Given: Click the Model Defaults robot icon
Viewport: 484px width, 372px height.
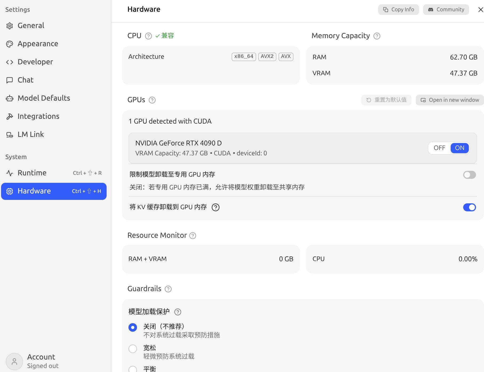Looking at the screenshot, I should (x=10, y=98).
